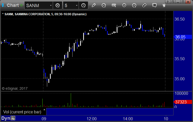Maximize the chart window
The width and height of the screenshot is (193, 122).
point(183,2)
